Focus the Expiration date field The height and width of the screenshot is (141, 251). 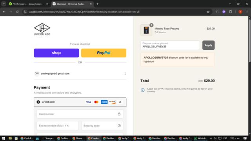pyautogui.click(x=58, y=126)
